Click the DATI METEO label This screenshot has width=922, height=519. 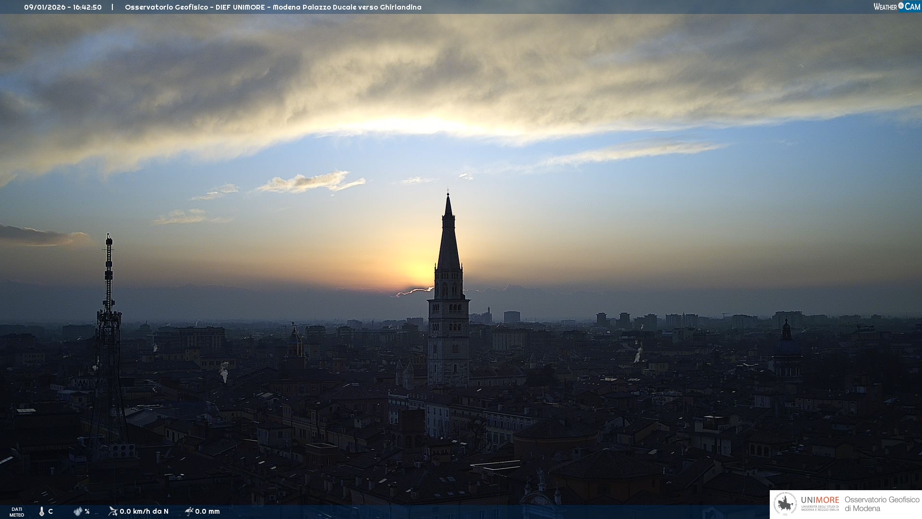click(17, 512)
